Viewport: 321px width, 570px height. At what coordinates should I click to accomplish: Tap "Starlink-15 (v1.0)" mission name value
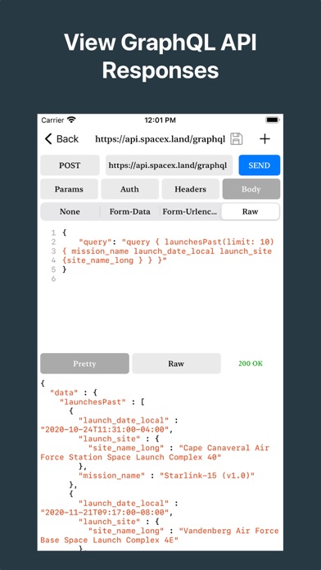pos(207,476)
